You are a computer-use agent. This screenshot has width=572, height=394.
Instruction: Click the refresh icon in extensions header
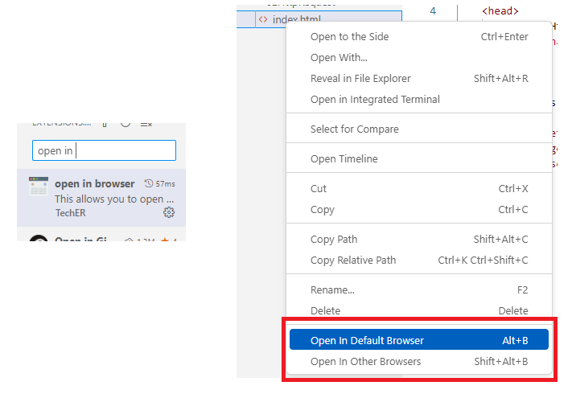[x=126, y=125]
